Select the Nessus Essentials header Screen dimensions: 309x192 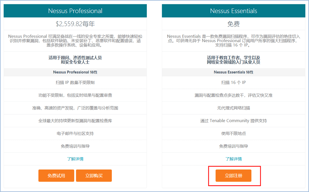click(x=233, y=11)
